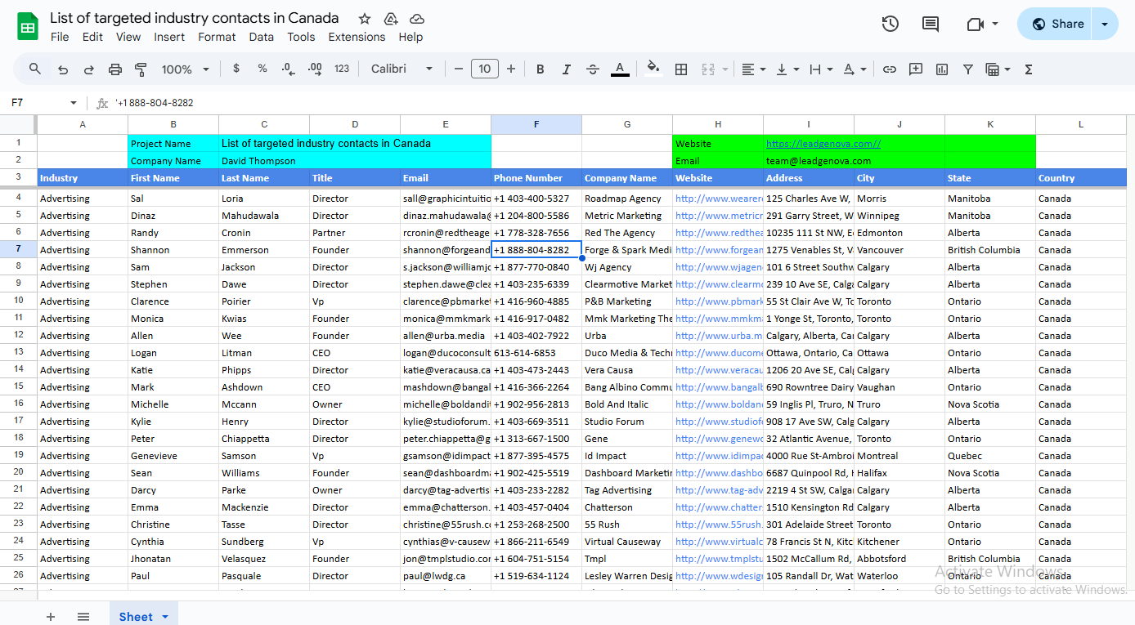The height and width of the screenshot is (625, 1135).
Task: Decrease decimal places
Action: click(288, 69)
